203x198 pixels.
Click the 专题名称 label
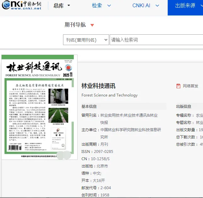click(x=185, y=123)
